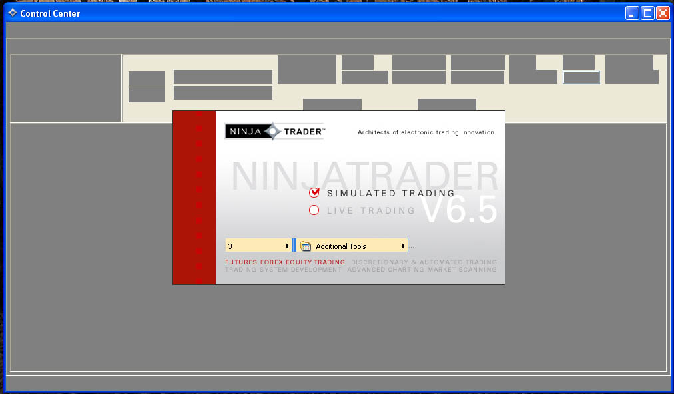Click 'DISCRETIONARY & AUTOMATED TRADING' text
This screenshot has height=394, width=674.
pyautogui.click(x=424, y=262)
